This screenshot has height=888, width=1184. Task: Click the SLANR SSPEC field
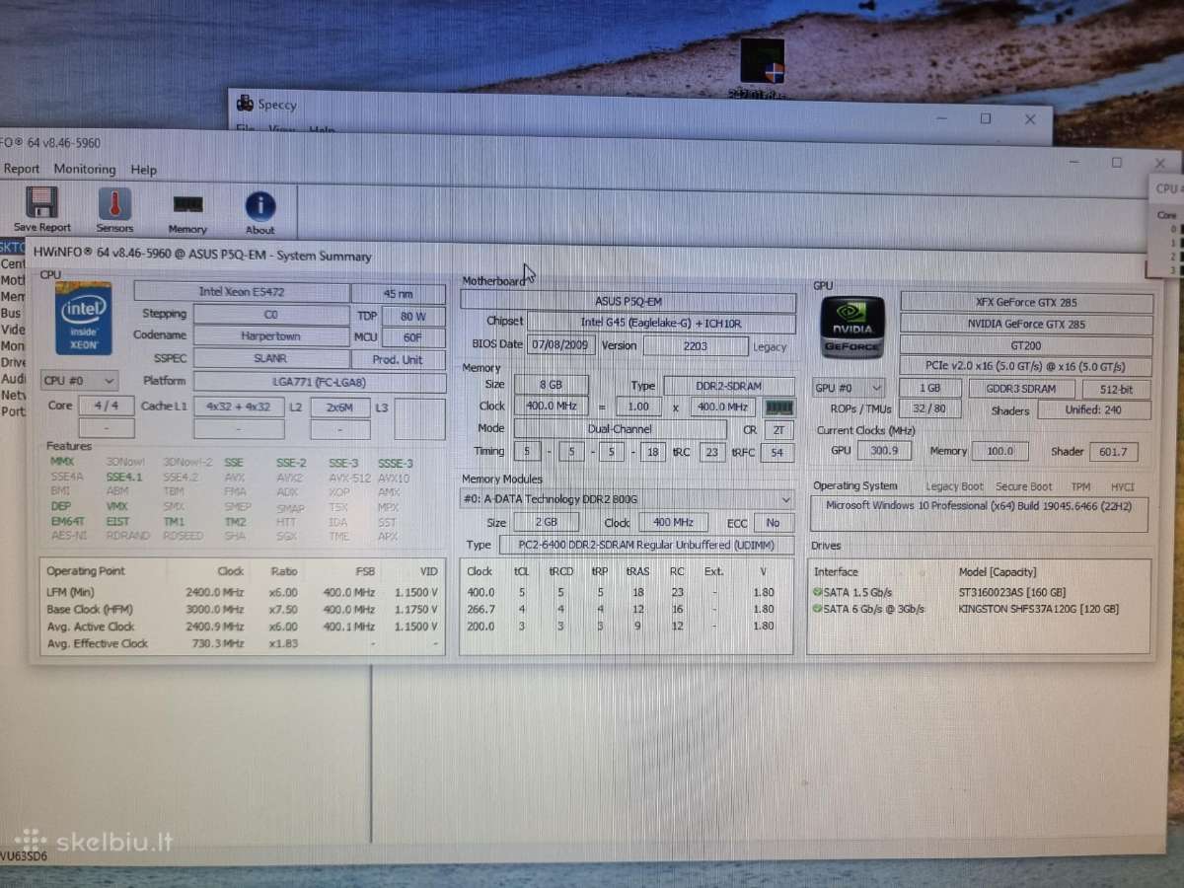pos(271,359)
